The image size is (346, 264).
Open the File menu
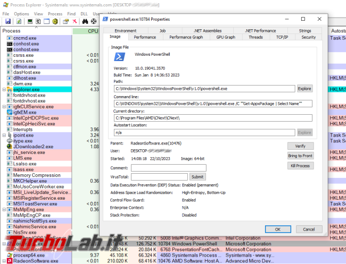tap(6, 14)
